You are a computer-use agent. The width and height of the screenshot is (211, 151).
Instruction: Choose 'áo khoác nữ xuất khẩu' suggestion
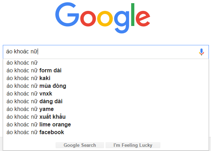point(36,117)
